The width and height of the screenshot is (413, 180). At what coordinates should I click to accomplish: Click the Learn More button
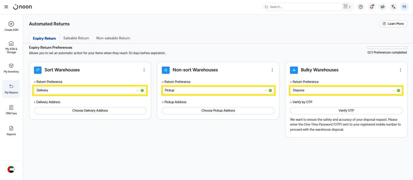tap(393, 24)
